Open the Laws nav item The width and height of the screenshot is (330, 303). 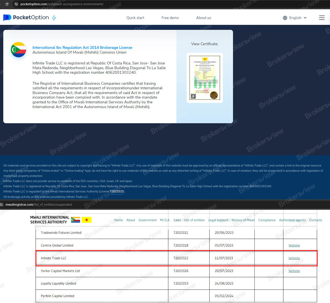pos(177,220)
